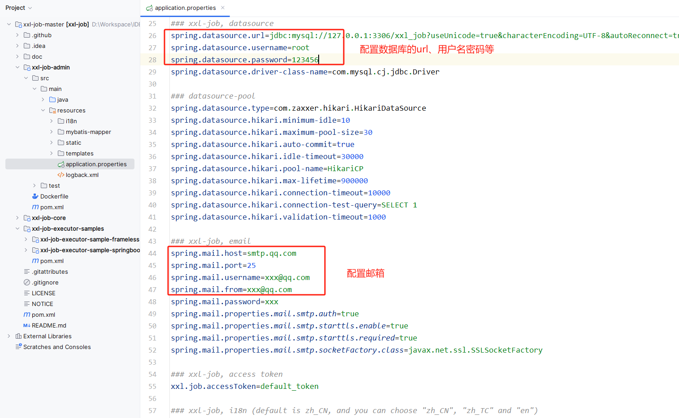Image resolution: width=679 pixels, height=418 pixels.
Task: Click the xxl-job-admin module folder icon
Action: 27,67
